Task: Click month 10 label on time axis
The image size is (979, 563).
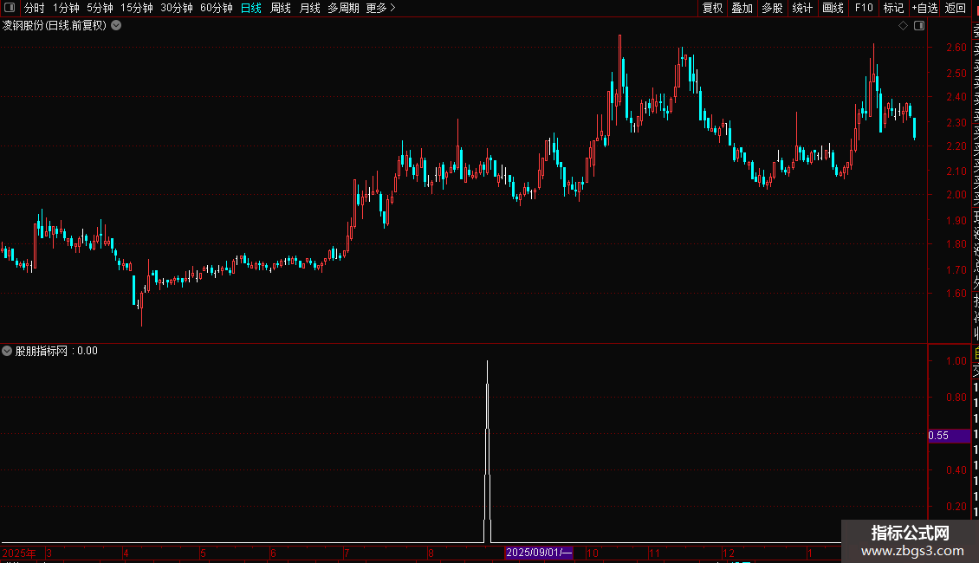Action: [x=593, y=553]
